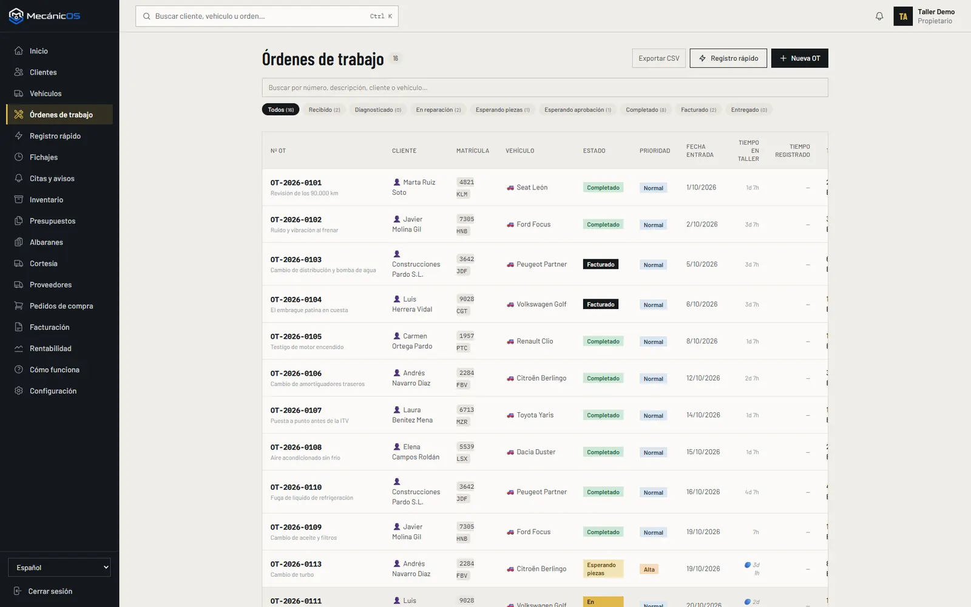Open Citas y avisos bell icon
Image resolution: width=971 pixels, height=607 pixels.
19,178
